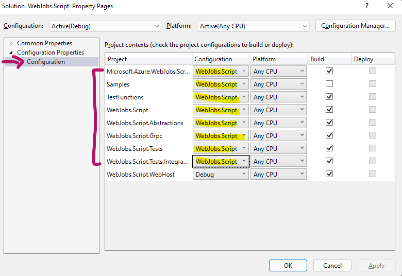Screen dimensions: 402x276
Task: Collapse Configuration Properties tree node arrow
Action: (x=11, y=53)
